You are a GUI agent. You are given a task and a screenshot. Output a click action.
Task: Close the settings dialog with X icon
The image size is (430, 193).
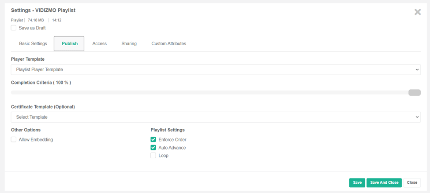tap(417, 12)
